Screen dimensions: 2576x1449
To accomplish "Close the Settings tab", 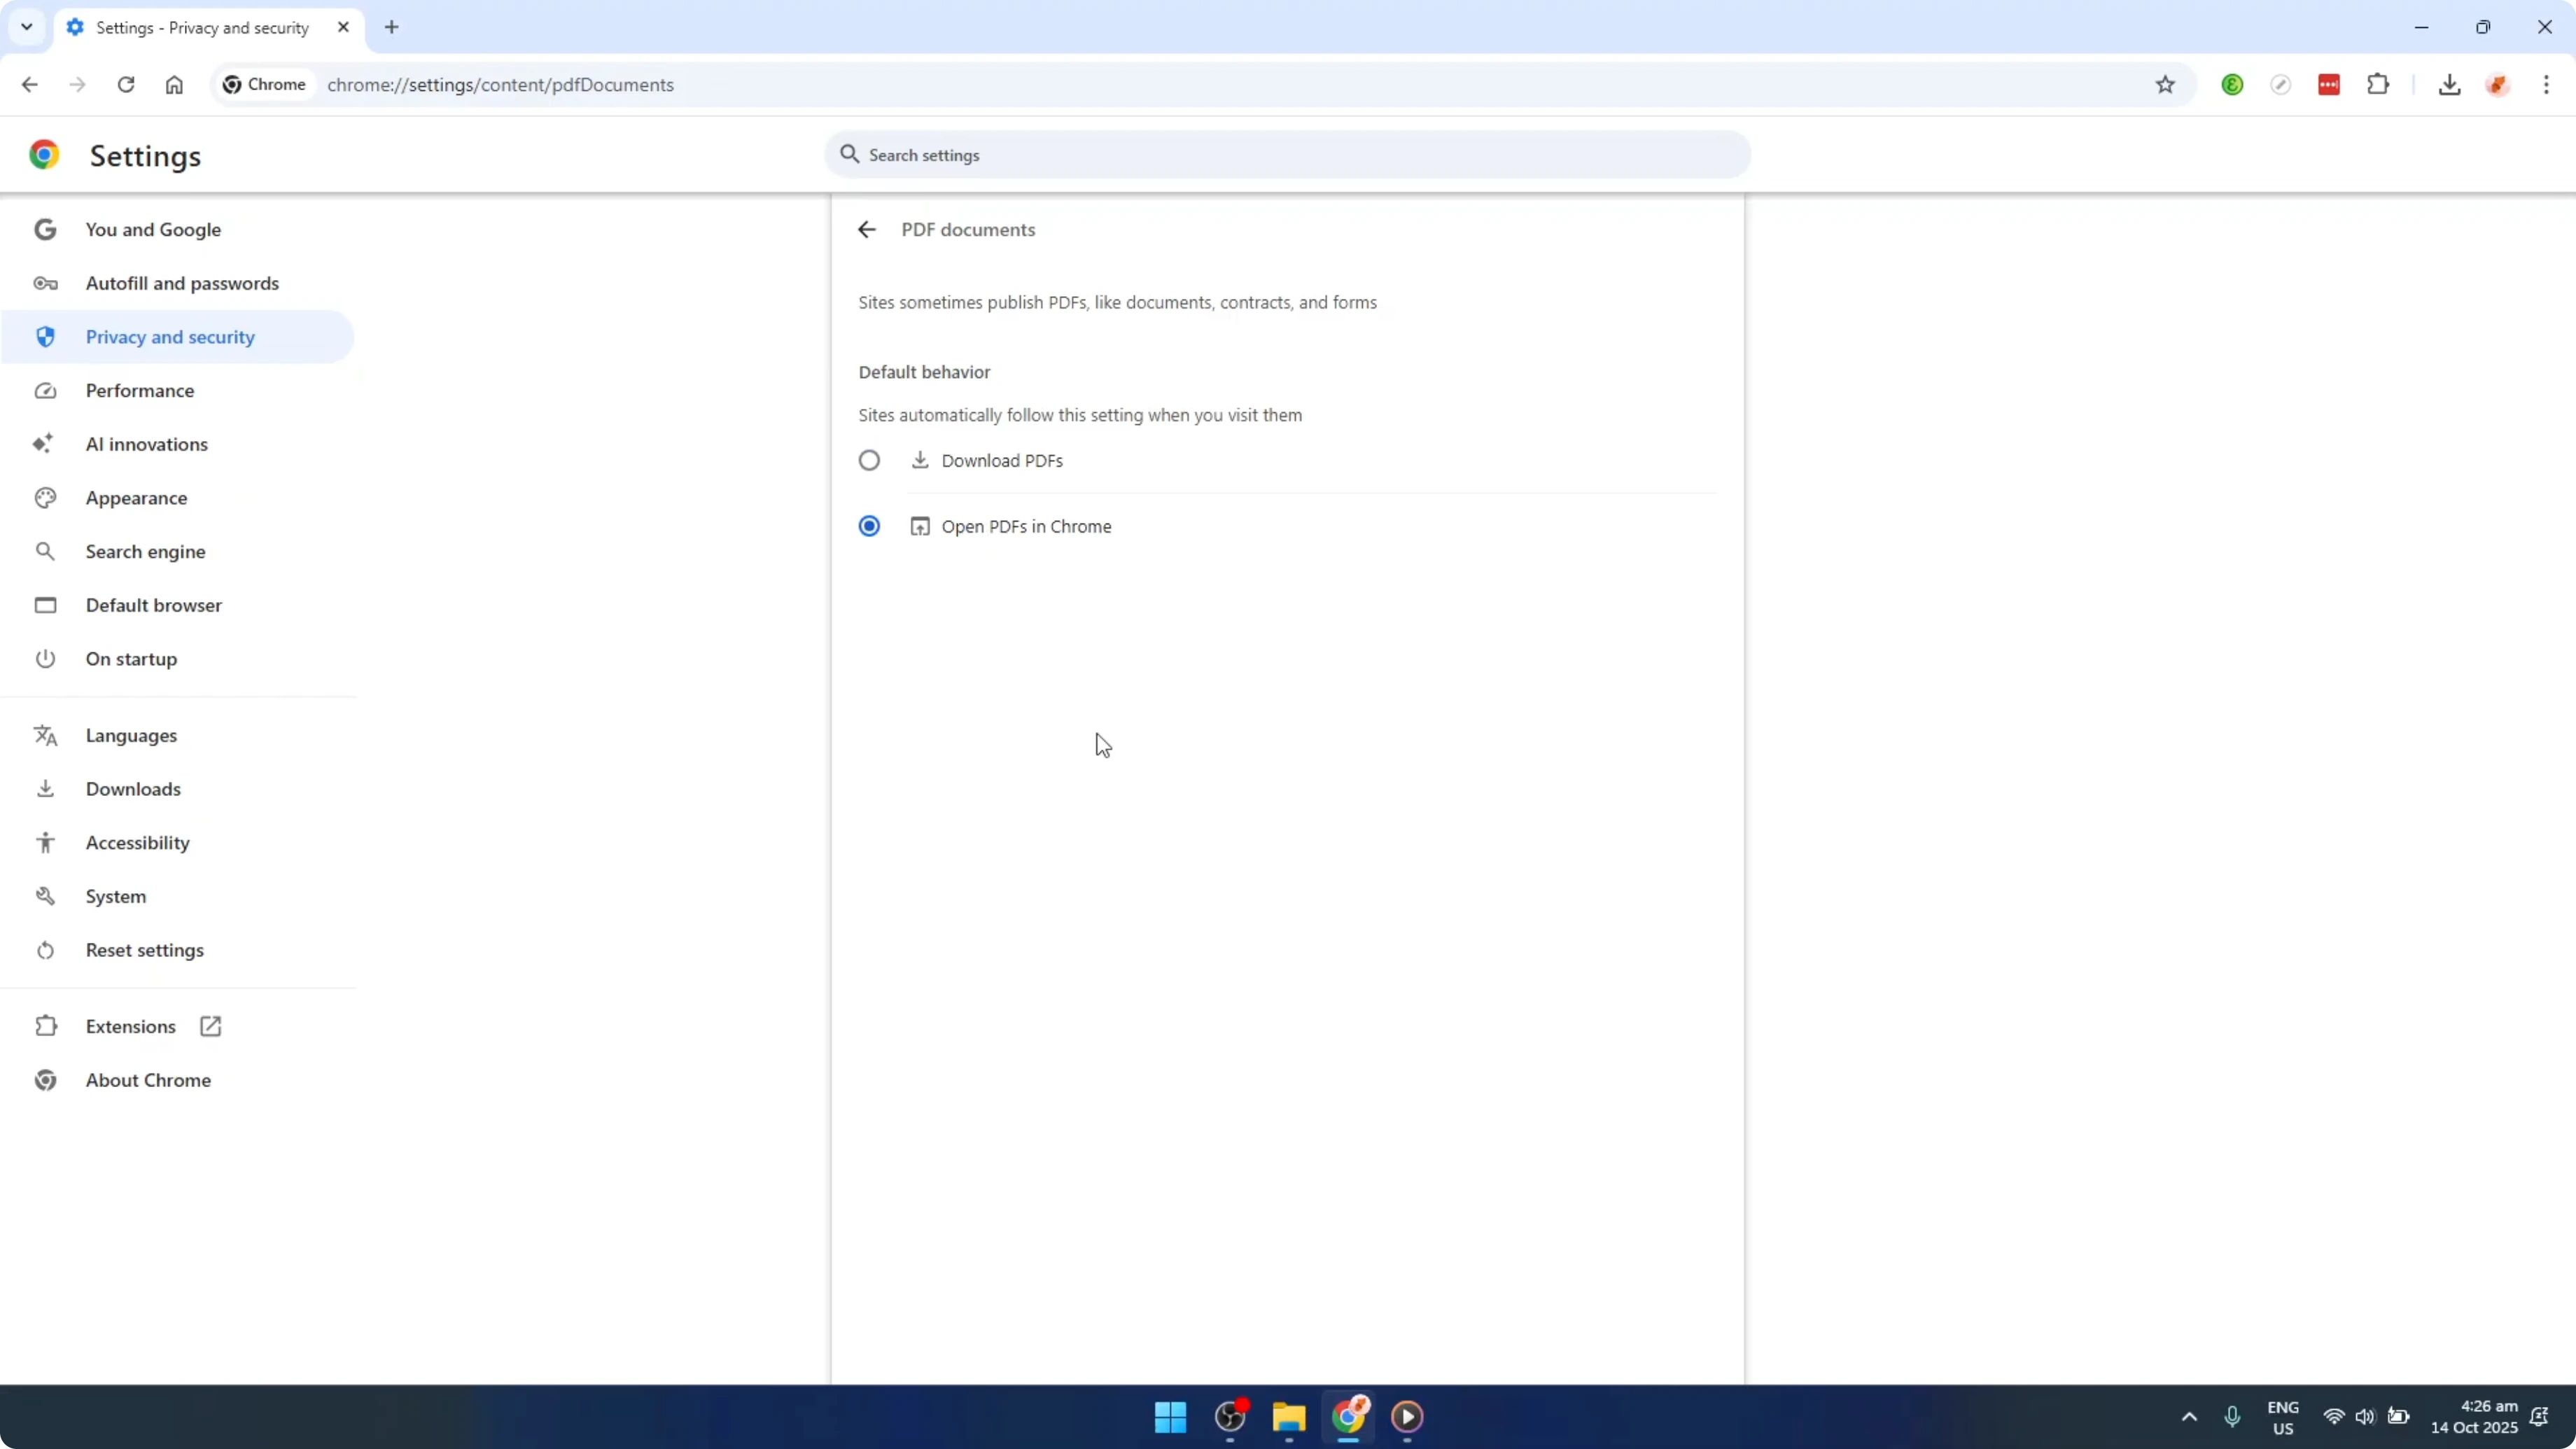I will pos(343,27).
